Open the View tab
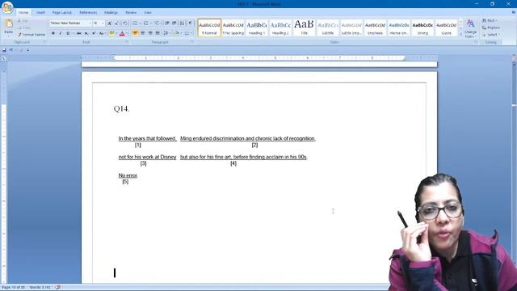The image size is (517, 291). pos(147,13)
